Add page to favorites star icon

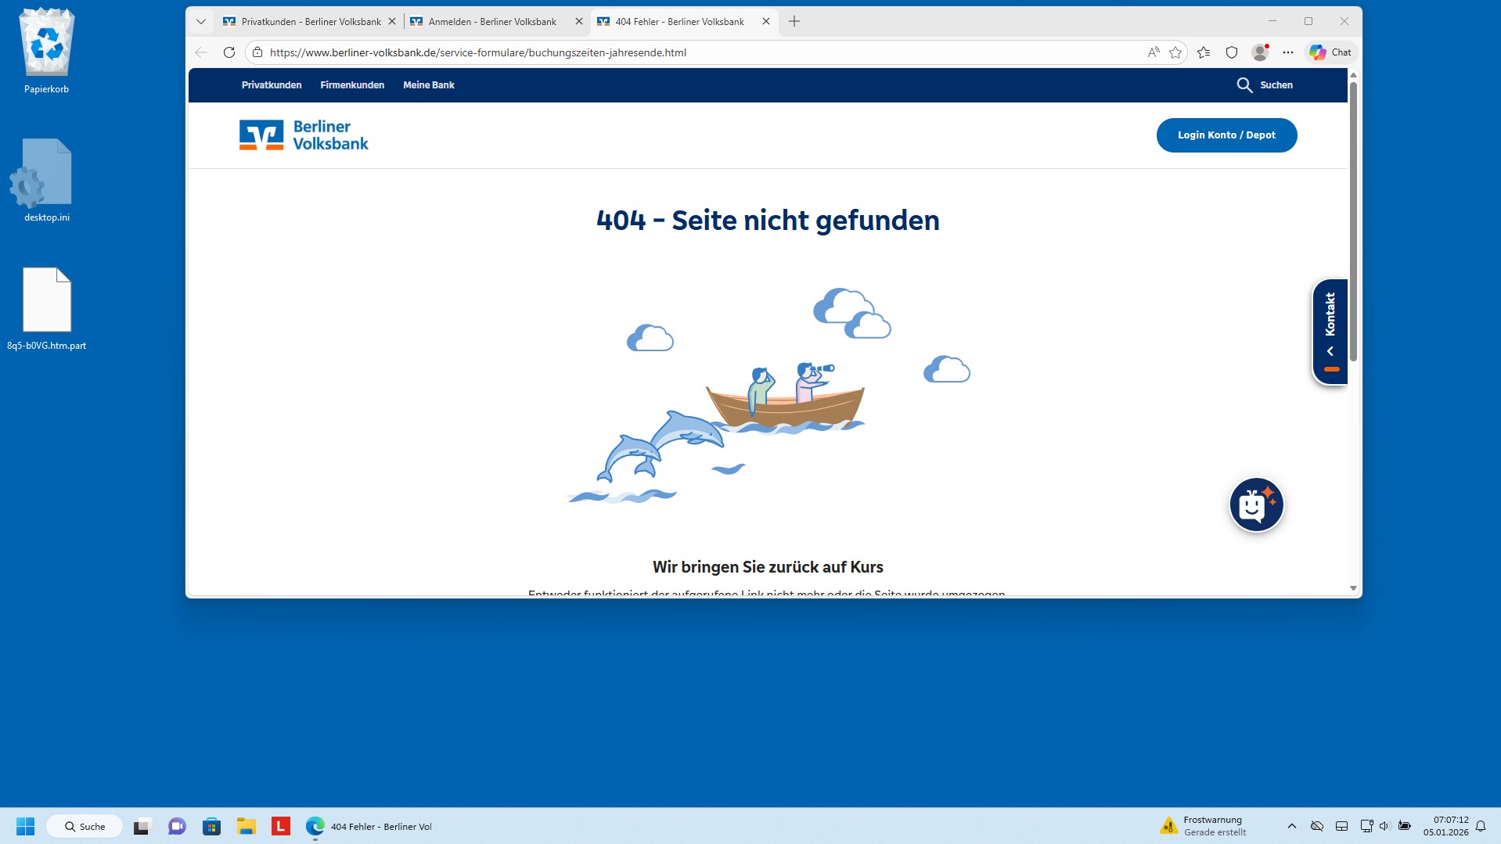coord(1175,52)
